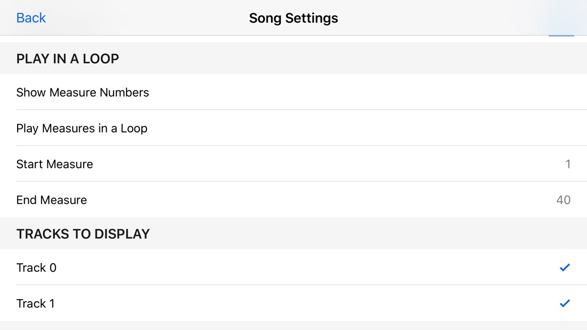Toggle the Show Measure Numbers setting
The height and width of the screenshot is (330, 587).
(x=83, y=92)
